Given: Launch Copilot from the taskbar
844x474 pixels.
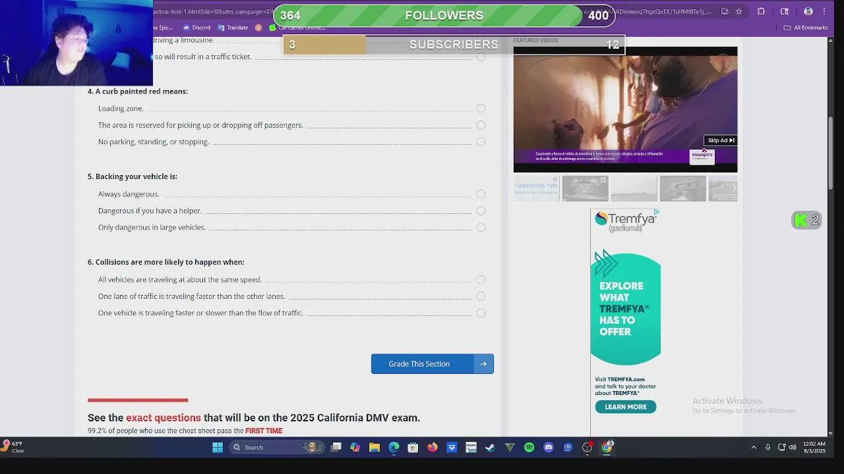Looking at the screenshot, I should (x=355, y=448).
